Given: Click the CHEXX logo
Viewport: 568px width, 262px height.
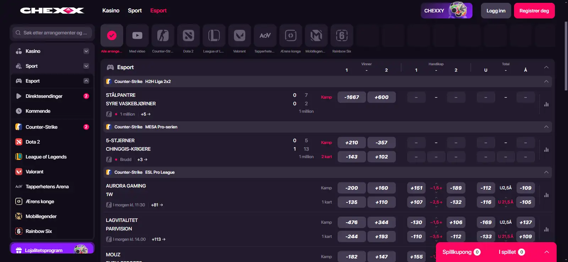Looking at the screenshot, I should click(x=52, y=11).
